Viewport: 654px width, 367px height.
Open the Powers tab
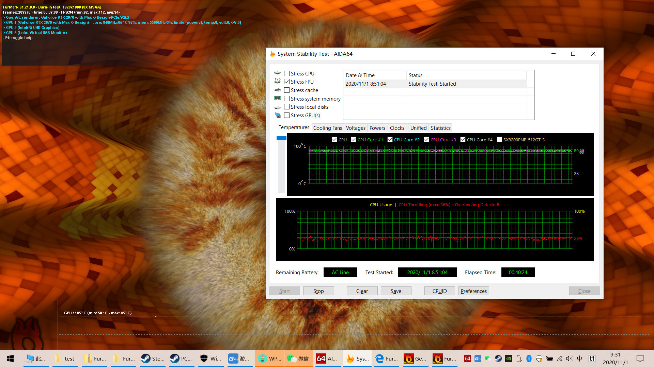pyautogui.click(x=377, y=128)
